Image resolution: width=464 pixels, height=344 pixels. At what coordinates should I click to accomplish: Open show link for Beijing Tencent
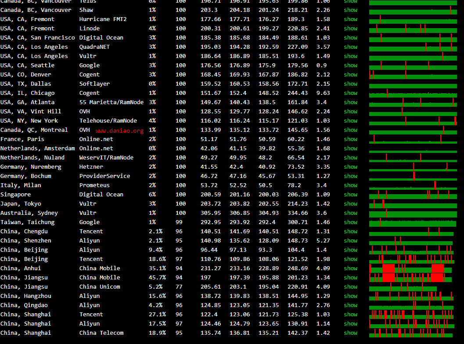[x=351, y=259]
